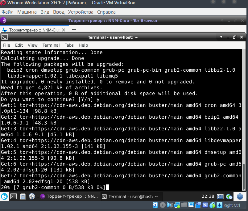Image resolution: width=248 pixels, height=211 pixels.
Task: Switch to the NNM-Club browser tab
Action: 34,30
